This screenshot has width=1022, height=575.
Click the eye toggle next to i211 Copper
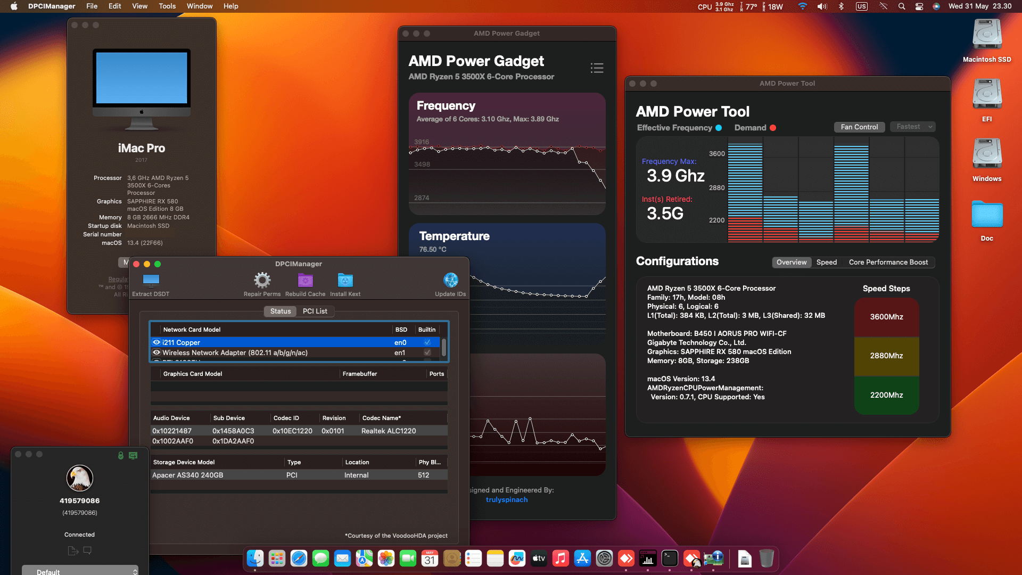[156, 342]
